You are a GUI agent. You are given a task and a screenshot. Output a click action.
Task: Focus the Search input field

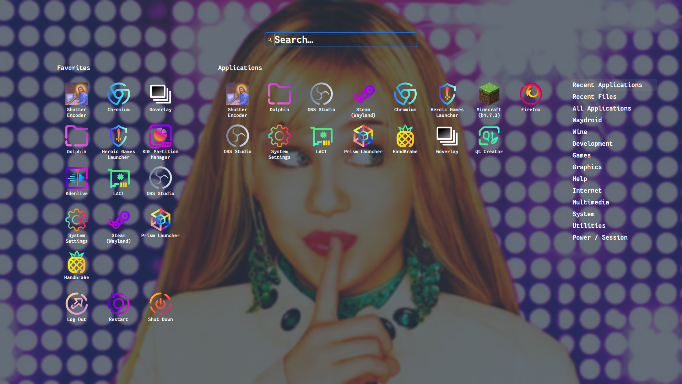341,40
